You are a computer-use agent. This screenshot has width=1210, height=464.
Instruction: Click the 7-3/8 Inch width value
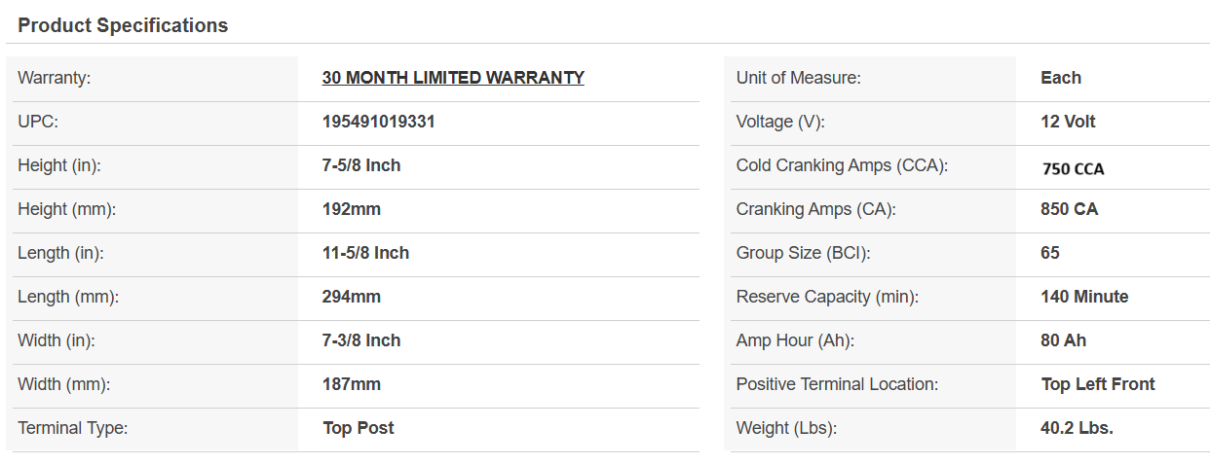pyautogui.click(x=361, y=340)
